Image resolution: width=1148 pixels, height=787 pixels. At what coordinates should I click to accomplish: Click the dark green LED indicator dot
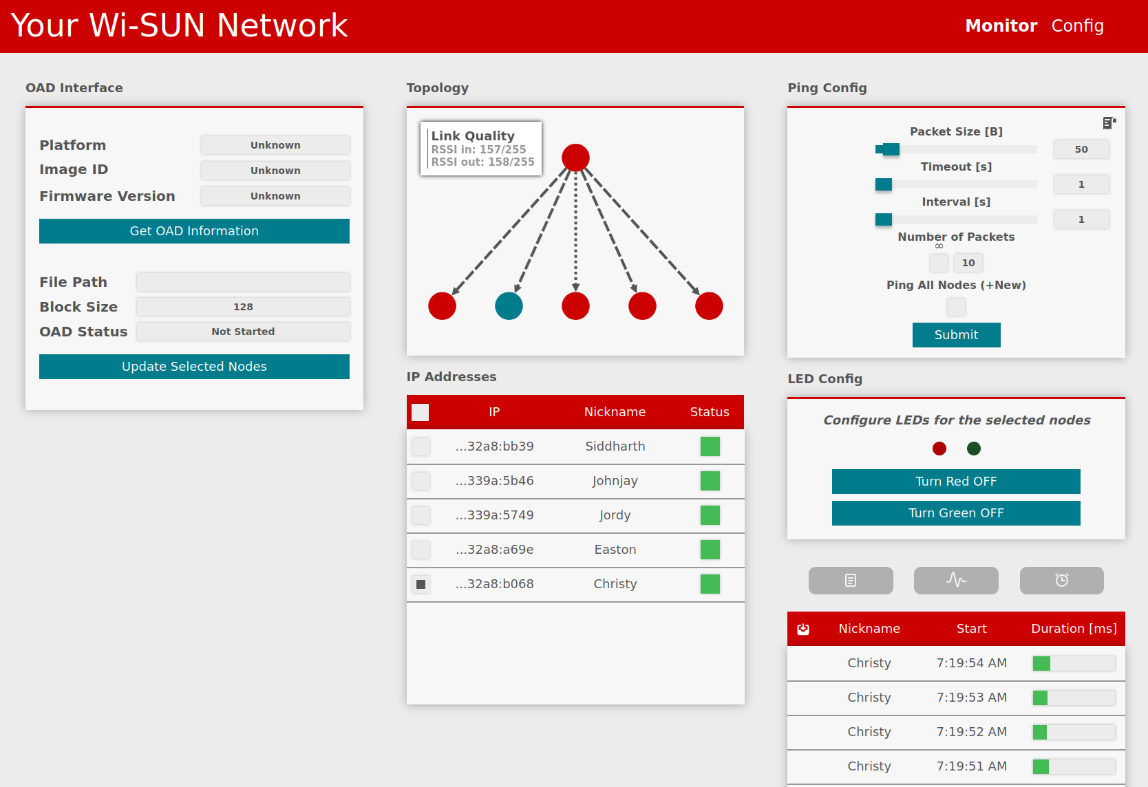pos(974,449)
